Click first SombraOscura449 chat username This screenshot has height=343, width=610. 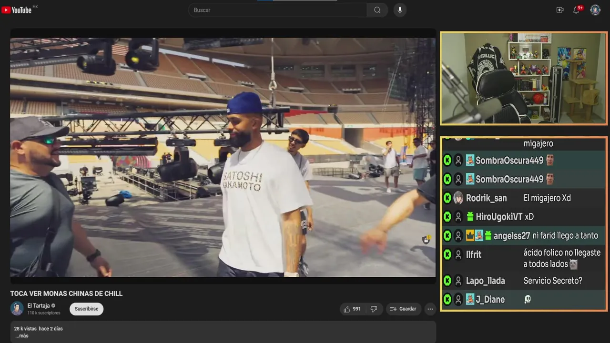click(x=509, y=161)
